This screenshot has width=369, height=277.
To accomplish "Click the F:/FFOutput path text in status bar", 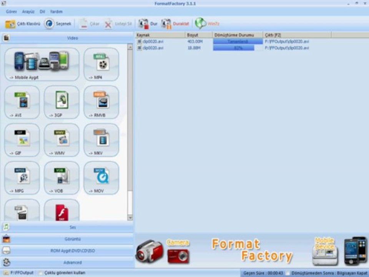I will click(22, 273).
